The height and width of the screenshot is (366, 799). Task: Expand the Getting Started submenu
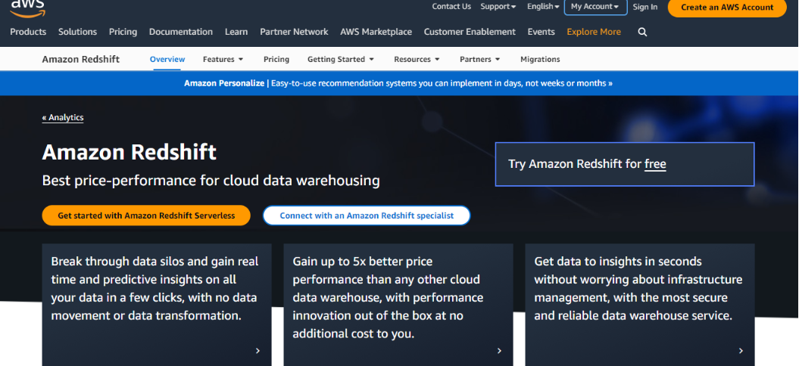coord(341,59)
